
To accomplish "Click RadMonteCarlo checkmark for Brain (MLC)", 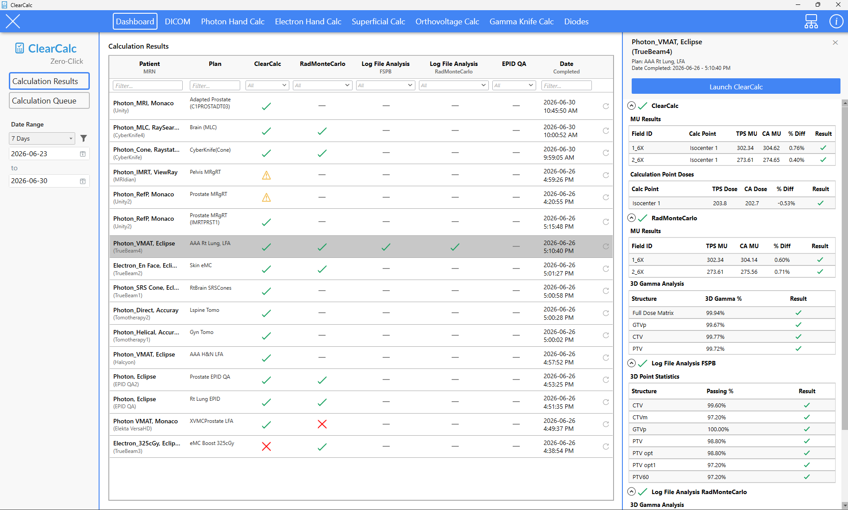I will [322, 131].
